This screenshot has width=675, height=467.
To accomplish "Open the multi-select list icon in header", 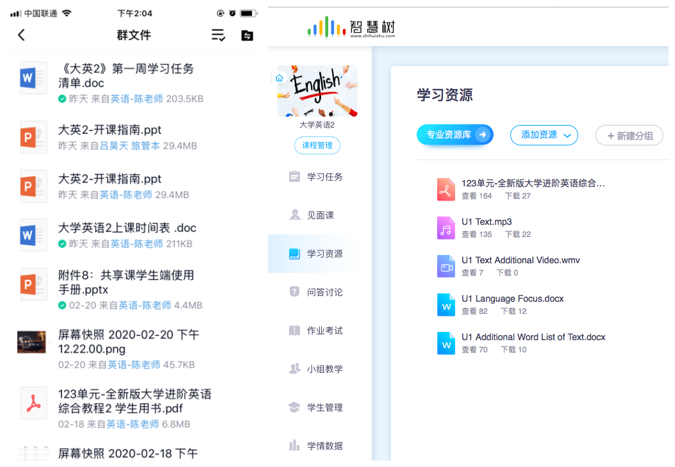I will [219, 35].
